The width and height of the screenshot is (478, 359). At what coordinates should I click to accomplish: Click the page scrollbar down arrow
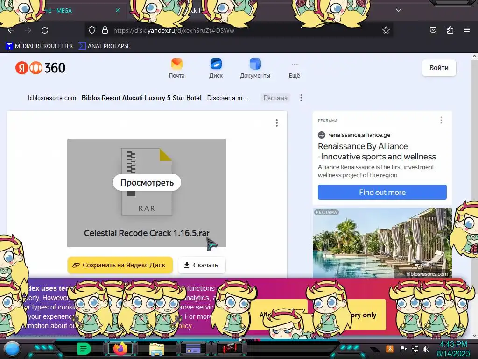[474, 336]
